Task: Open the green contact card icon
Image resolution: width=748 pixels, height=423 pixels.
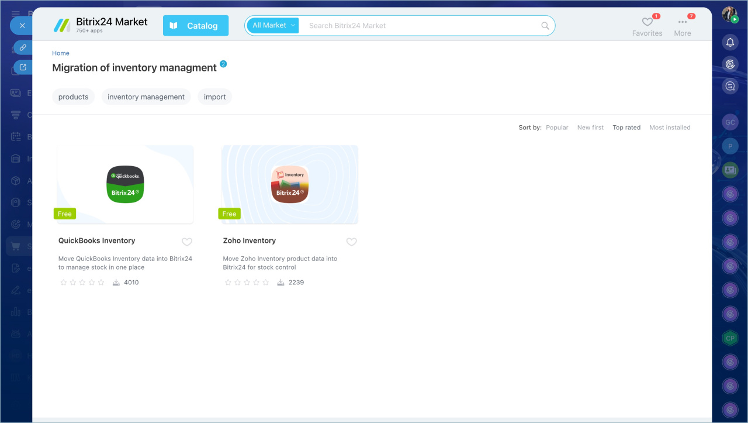Action: [x=730, y=170]
